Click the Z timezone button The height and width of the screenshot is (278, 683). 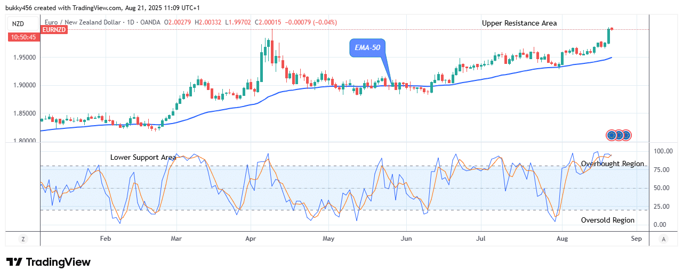pos(23,239)
